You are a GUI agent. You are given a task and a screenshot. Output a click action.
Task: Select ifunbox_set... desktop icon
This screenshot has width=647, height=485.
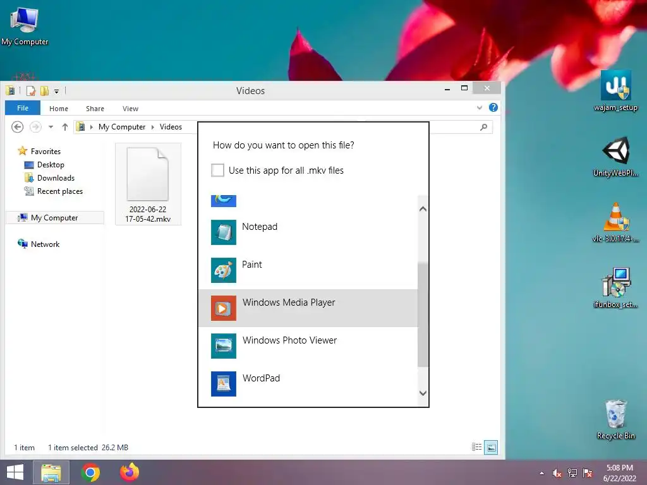pos(615,288)
